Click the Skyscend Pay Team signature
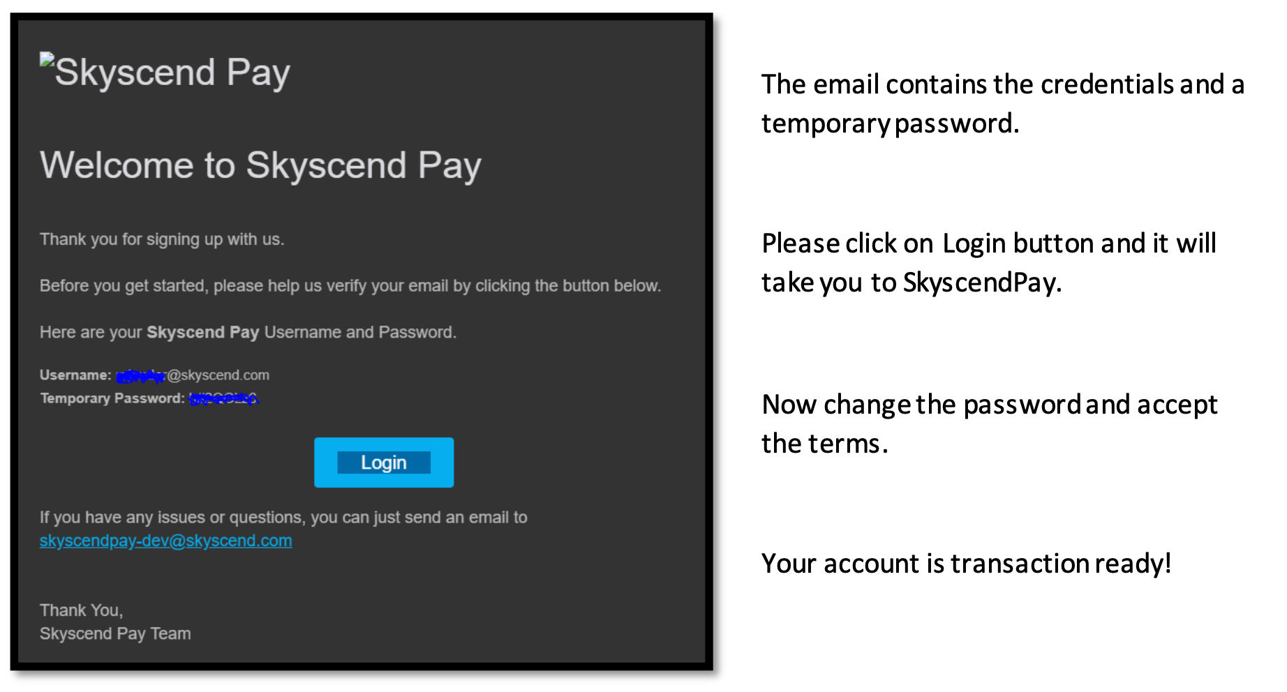This screenshot has width=1287, height=692. [115, 633]
